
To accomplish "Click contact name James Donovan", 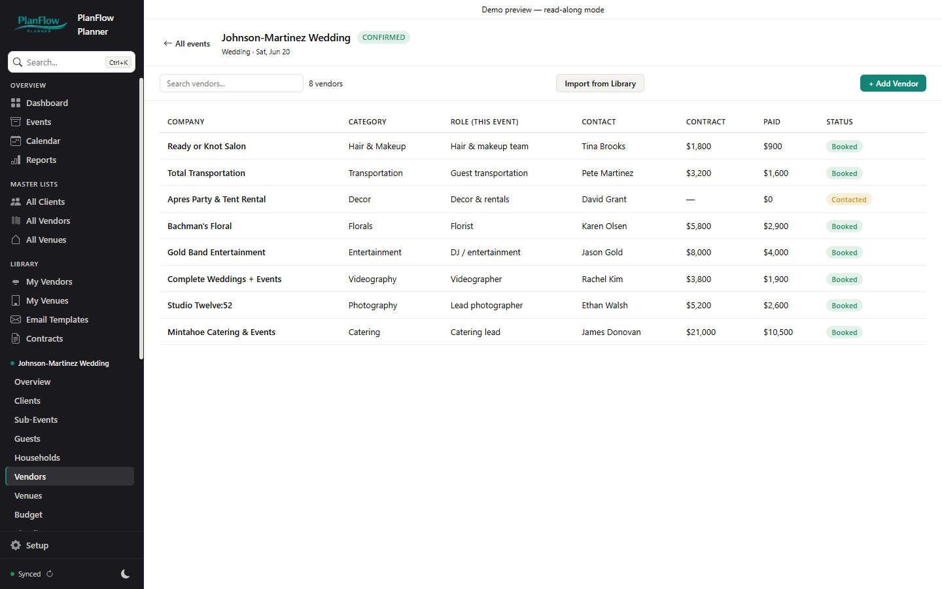I will (611, 332).
